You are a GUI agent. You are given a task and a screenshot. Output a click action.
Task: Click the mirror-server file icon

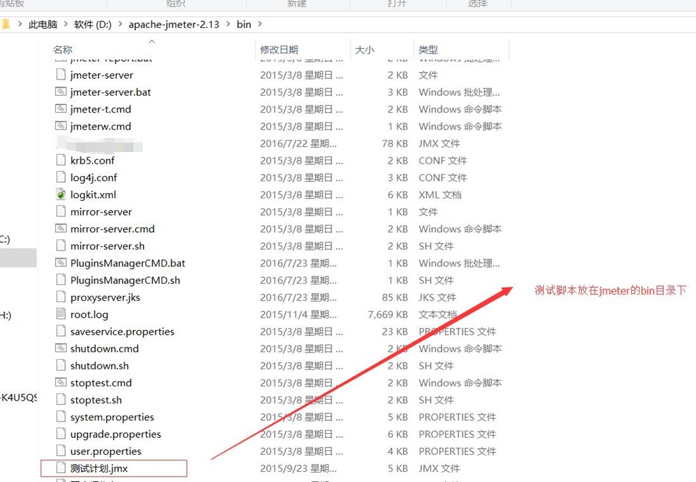pyautogui.click(x=60, y=212)
